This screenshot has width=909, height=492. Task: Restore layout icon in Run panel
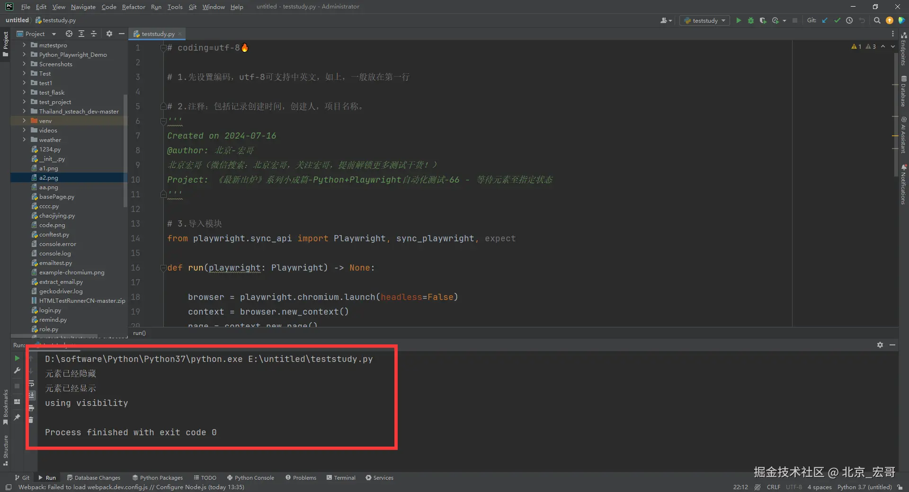[x=17, y=402]
